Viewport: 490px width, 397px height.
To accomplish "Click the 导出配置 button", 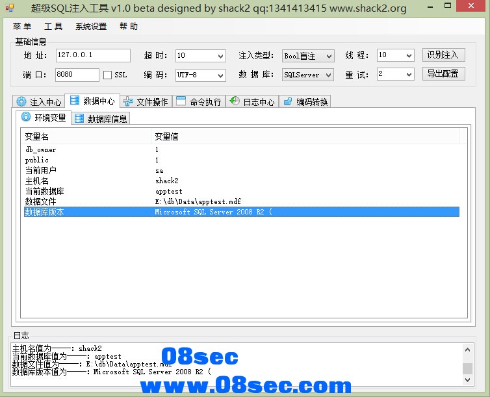I will coord(443,73).
